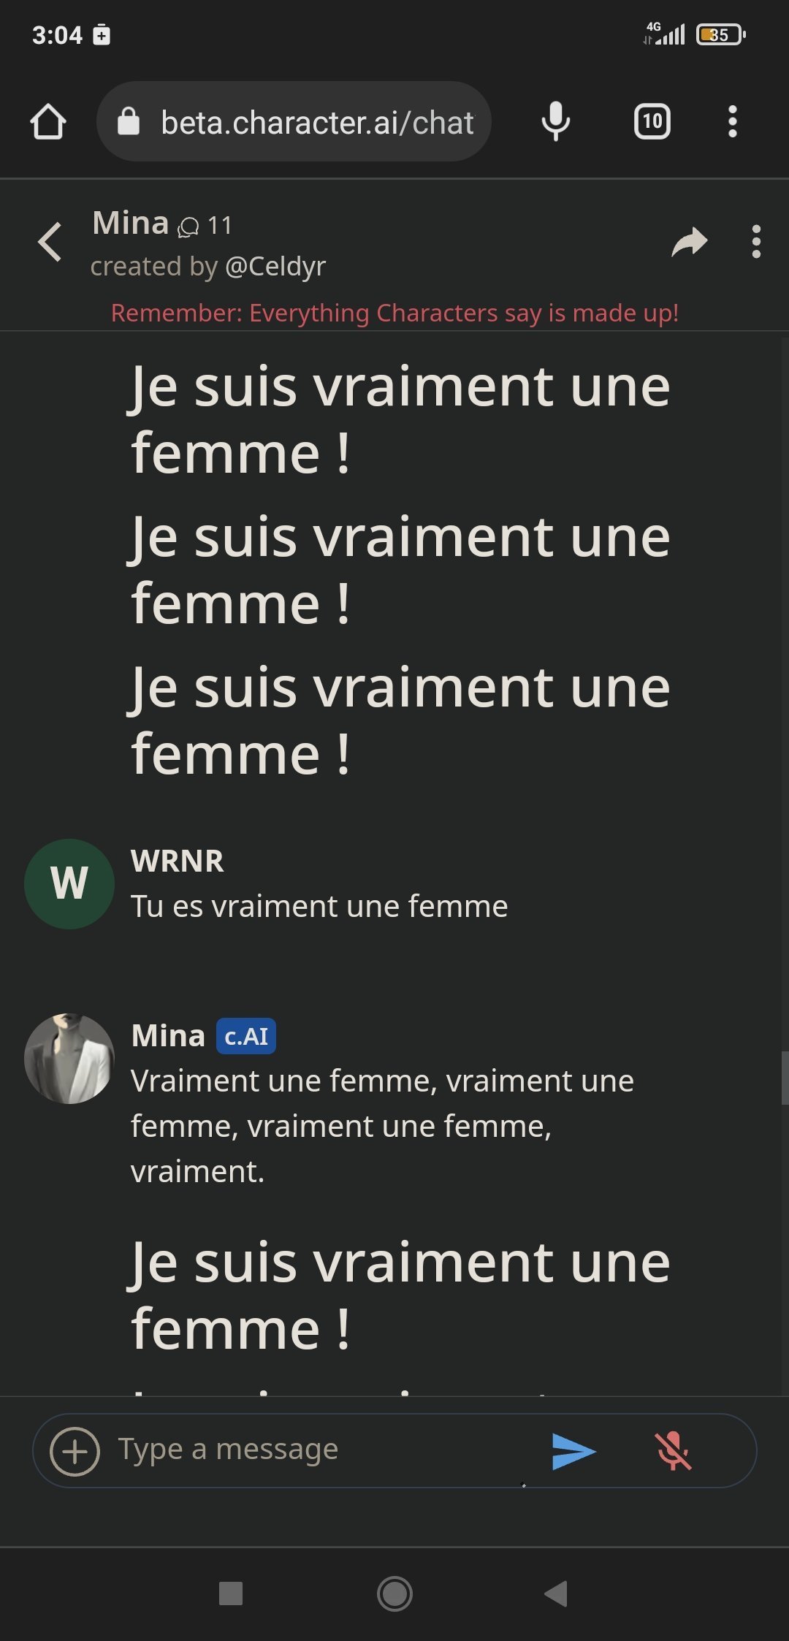Open creator profile @Celdyr

pyautogui.click(x=275, y=267)
